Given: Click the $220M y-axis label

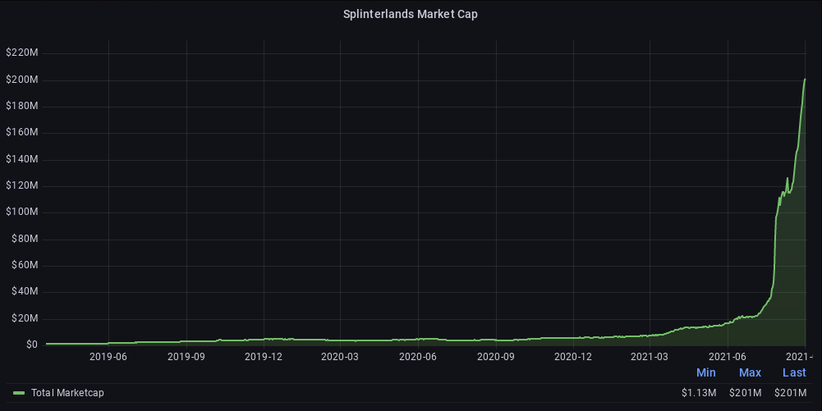Looking at the screenshot, I should 22,53.
